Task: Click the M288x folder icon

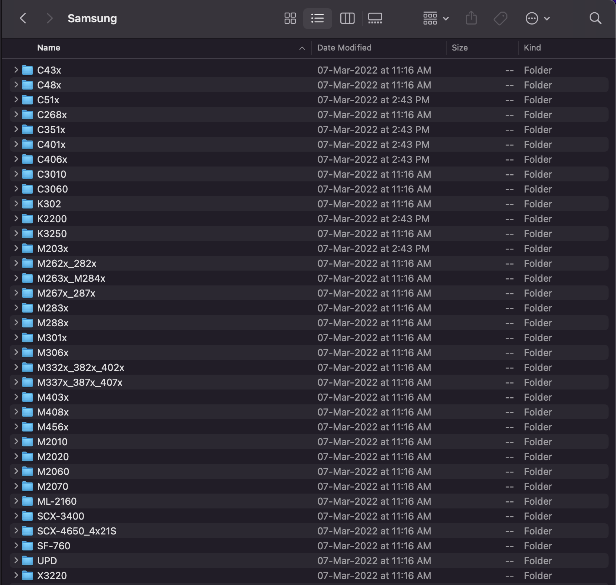Action: [27, 323]
